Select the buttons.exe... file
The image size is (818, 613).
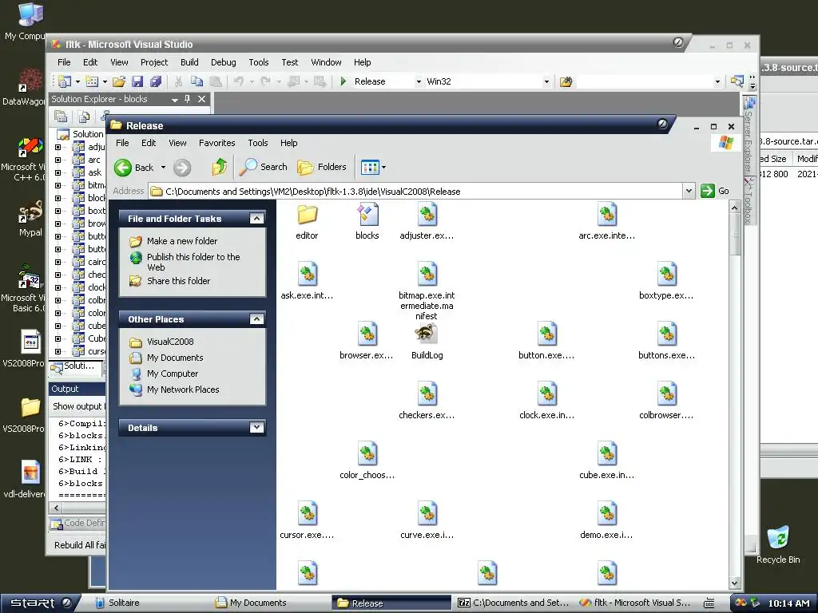(x=666, y=342)
